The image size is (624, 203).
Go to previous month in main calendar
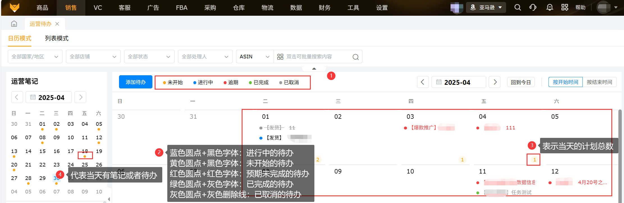point(423,82)
